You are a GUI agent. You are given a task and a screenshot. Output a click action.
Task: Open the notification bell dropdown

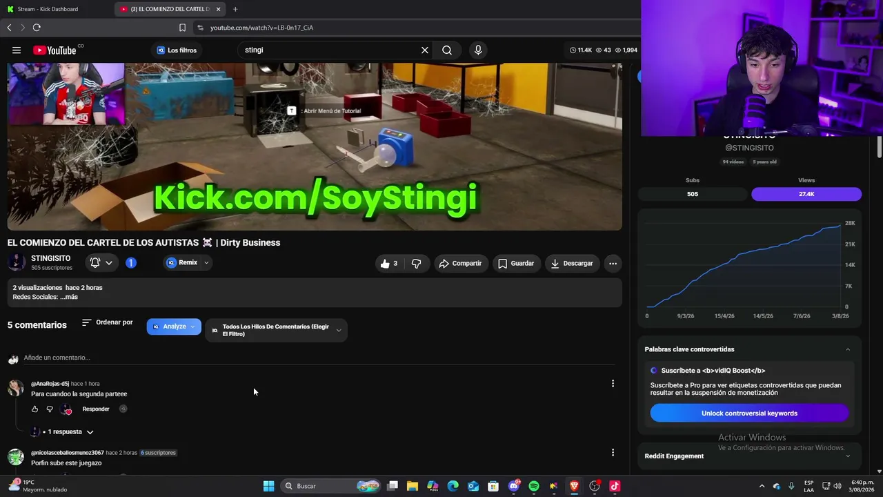[x=101, y=262]
